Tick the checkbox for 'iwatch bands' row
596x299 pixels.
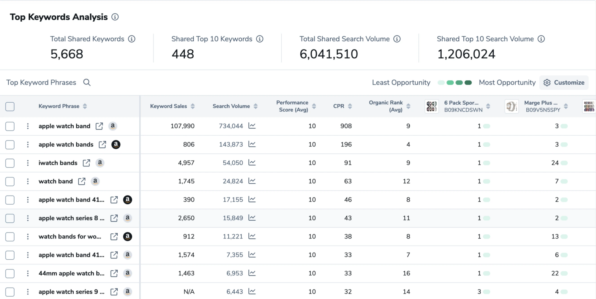[10, 163]
